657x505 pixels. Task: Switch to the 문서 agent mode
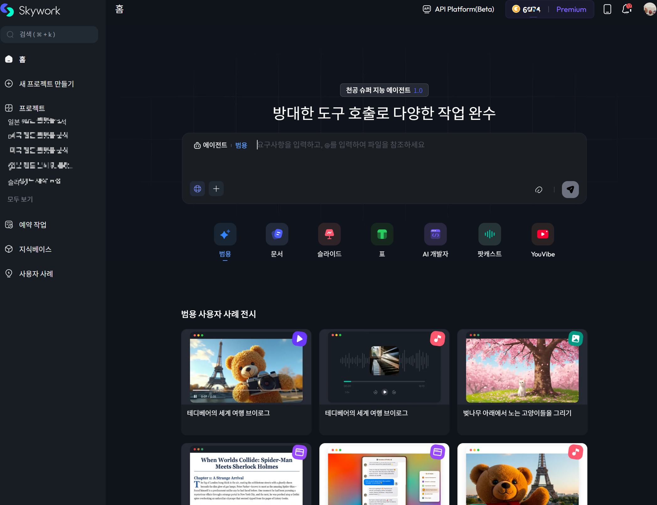[277, 234]
